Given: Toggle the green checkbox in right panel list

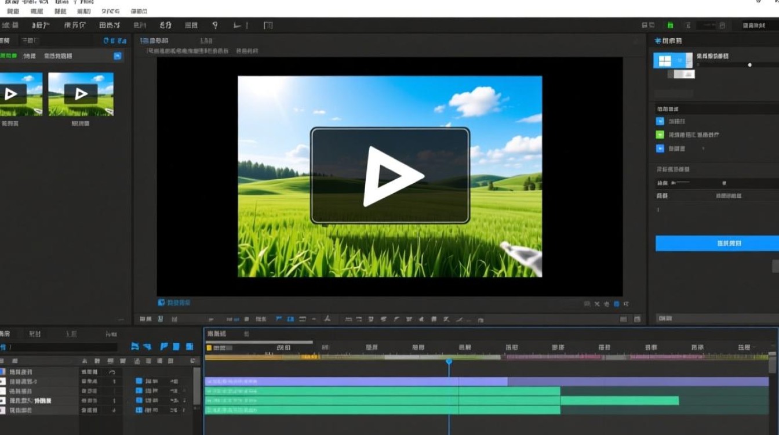Looking at the screenshot, I should 660,135.
